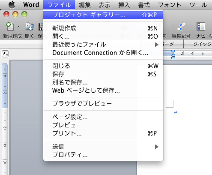This screenshot has height=175, width=212.
Task: Click the green zoom window button
Action: coord(24,14)
